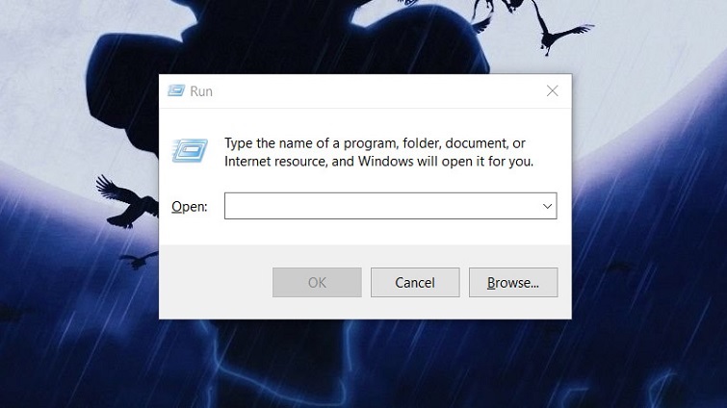Click the small Run icon in title bar

pos(176,91)
